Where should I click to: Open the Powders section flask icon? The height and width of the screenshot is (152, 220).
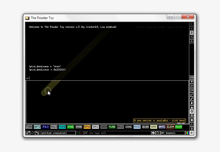[192, 107]
